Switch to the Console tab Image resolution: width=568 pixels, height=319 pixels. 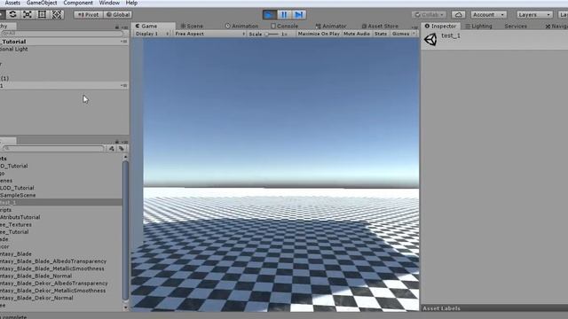click(284, 26)
